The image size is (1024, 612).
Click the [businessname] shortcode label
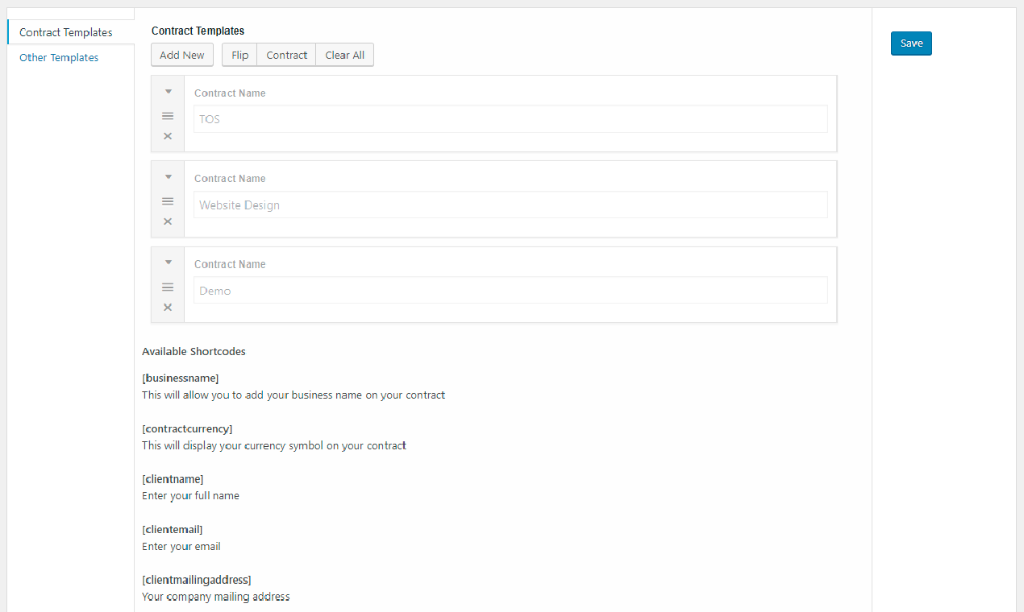click(181, 378)
